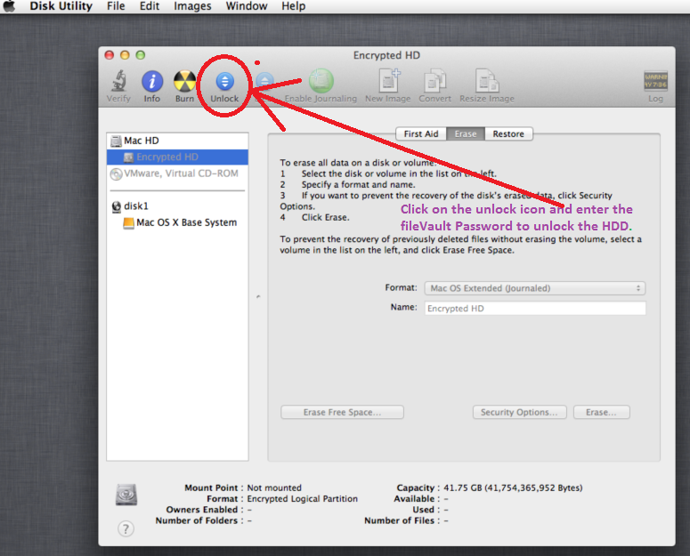This screenshot has height=556, width=690.
Task: Open the Apple menu
Action: (x=9, y=6)
